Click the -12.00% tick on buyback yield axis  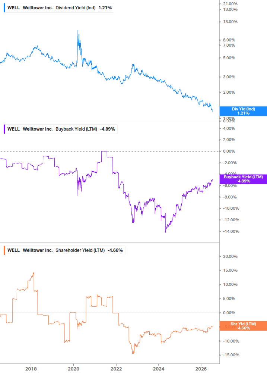tap(231, 220)
